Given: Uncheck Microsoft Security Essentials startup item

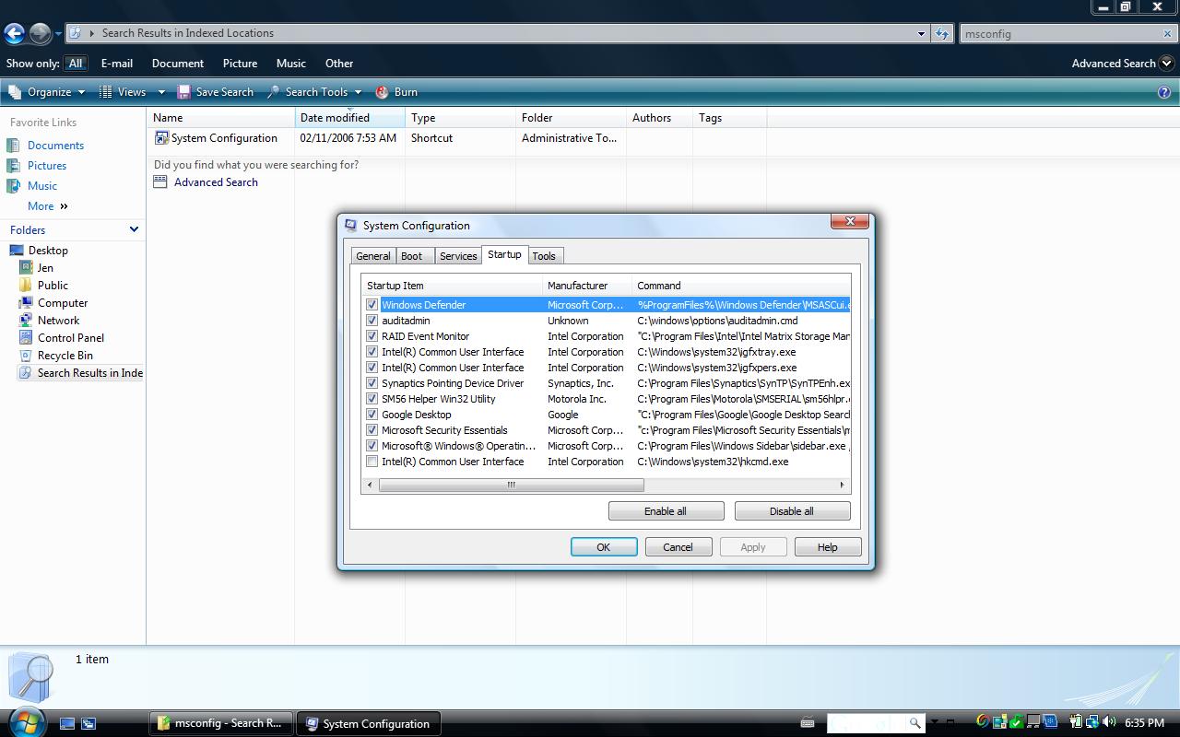Looking at the screenshot, I should click(x=372, y=430).
